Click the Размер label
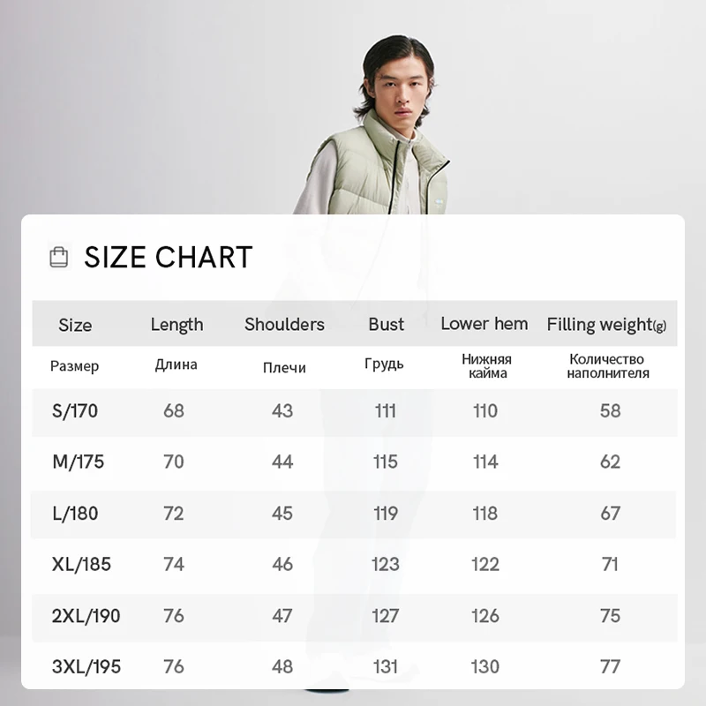This screenshot has height=706, width=706. [74, 366]
